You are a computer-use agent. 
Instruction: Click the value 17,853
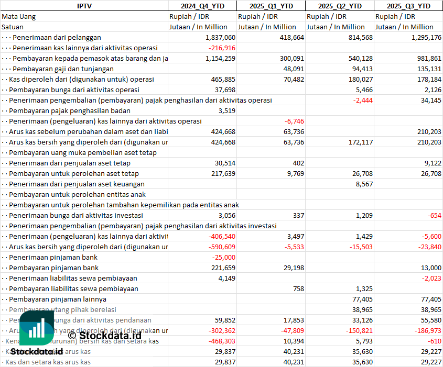coord(294,320)
